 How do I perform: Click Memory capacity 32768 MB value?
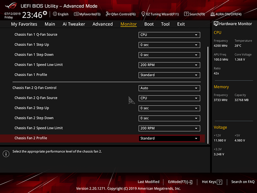241,100
